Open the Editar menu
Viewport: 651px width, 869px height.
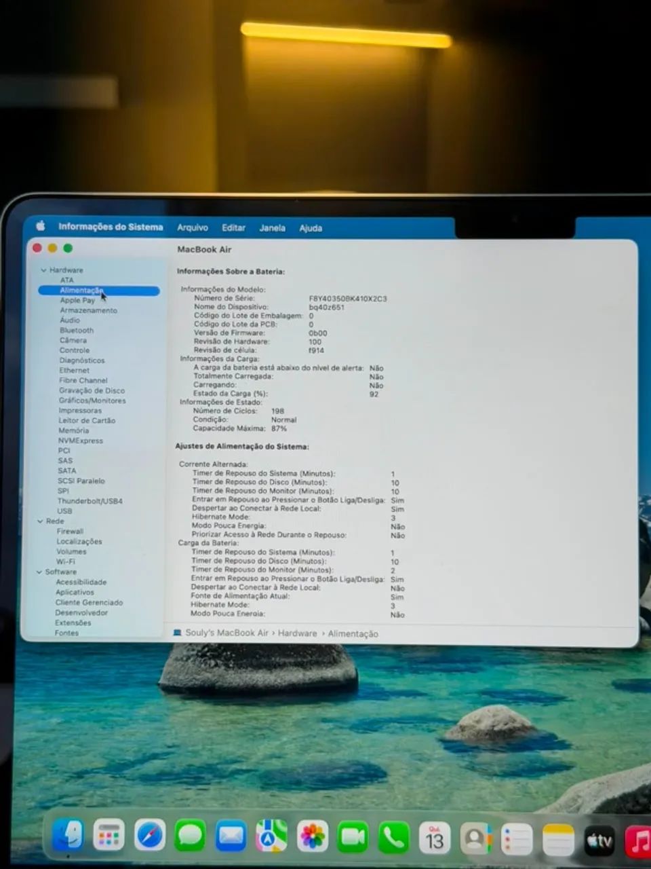[x=233, y=227]
